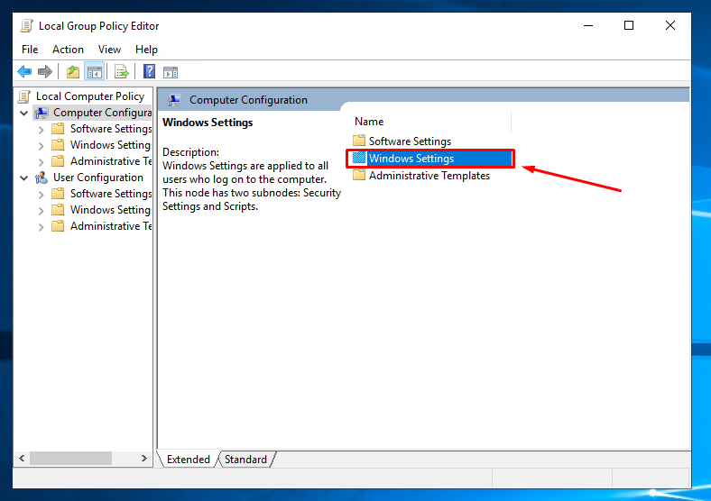Open Help via the question mark toolbar icon
Image resolution: width=711 pixels, height=501 pixels.
coord(149,71)
